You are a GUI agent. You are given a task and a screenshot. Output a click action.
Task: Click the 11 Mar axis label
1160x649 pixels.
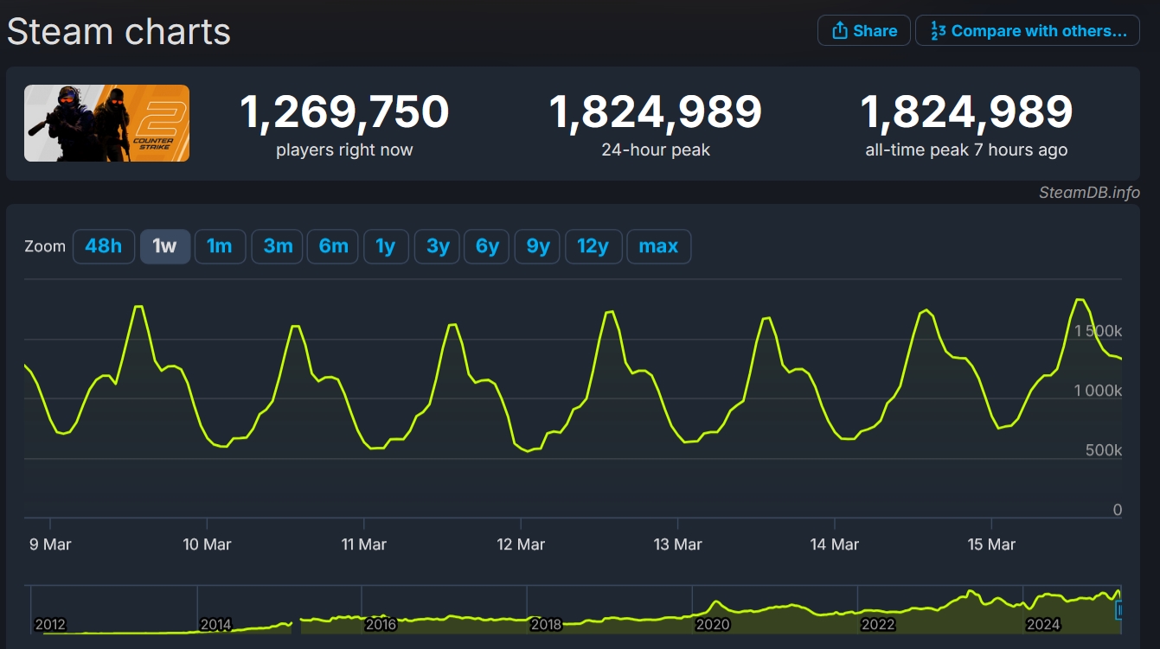pos(364,544)
